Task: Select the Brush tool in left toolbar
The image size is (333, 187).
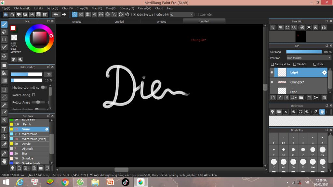Action: [4, 24]
